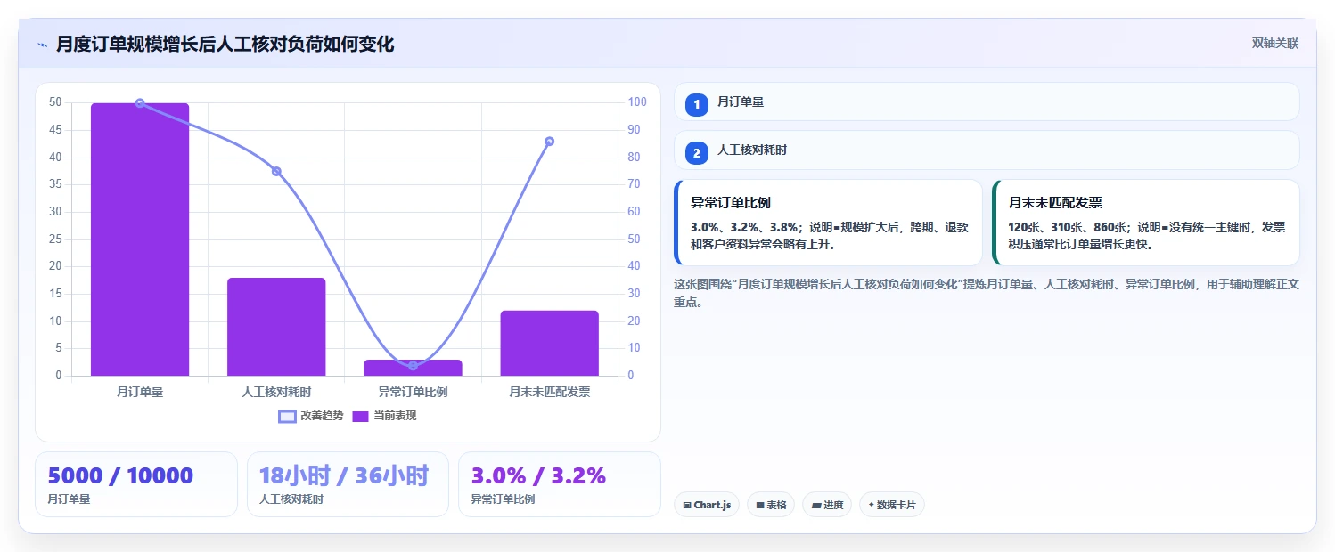1335x552 pixels.
Task: Click the icon in the 表格 tag
Action: 760,505
